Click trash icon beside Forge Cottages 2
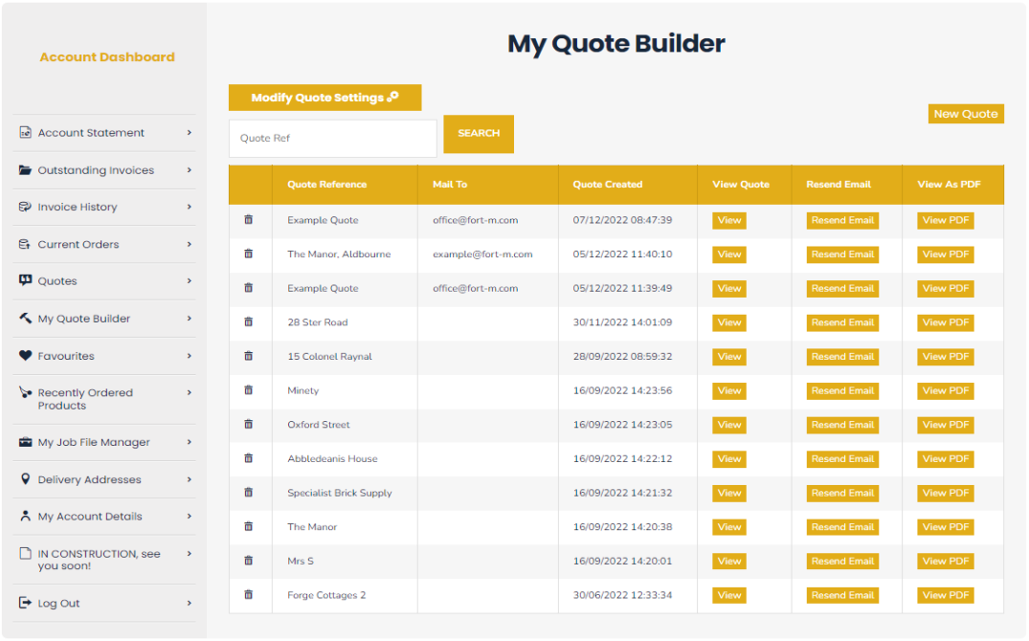 coord(249,595)
